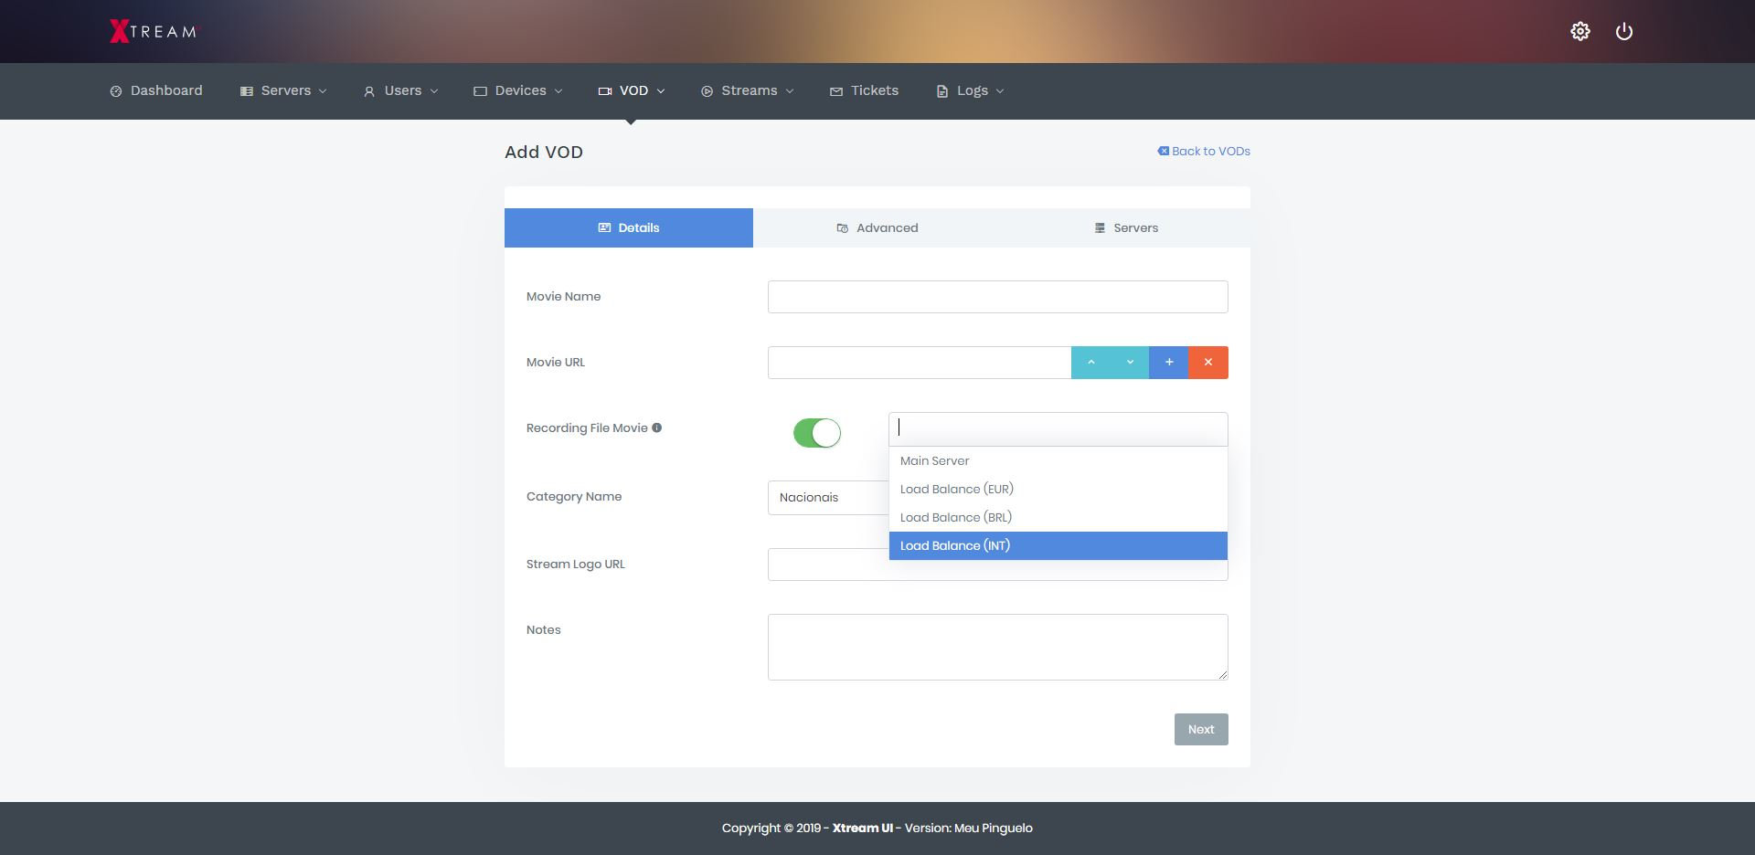Expand the Logs menu
This screenshot has width=1755, height=855.
[x=970, y=90]
